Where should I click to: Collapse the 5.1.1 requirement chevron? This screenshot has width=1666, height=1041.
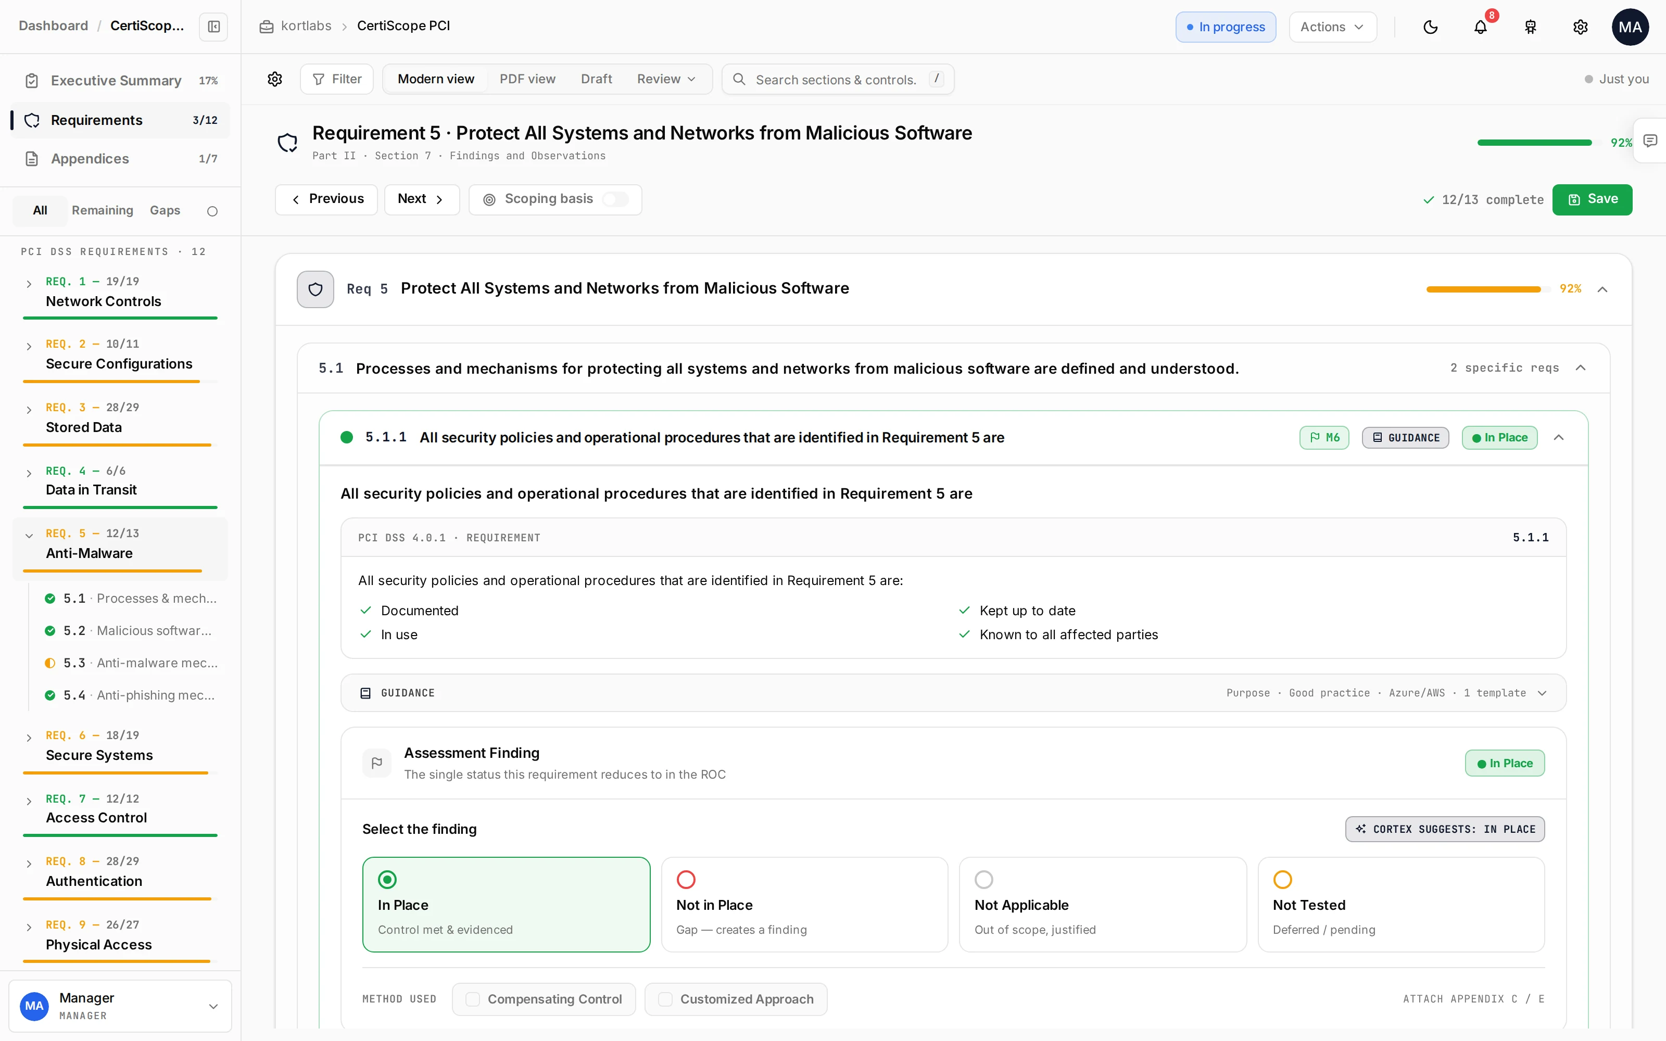[1559, 438]
